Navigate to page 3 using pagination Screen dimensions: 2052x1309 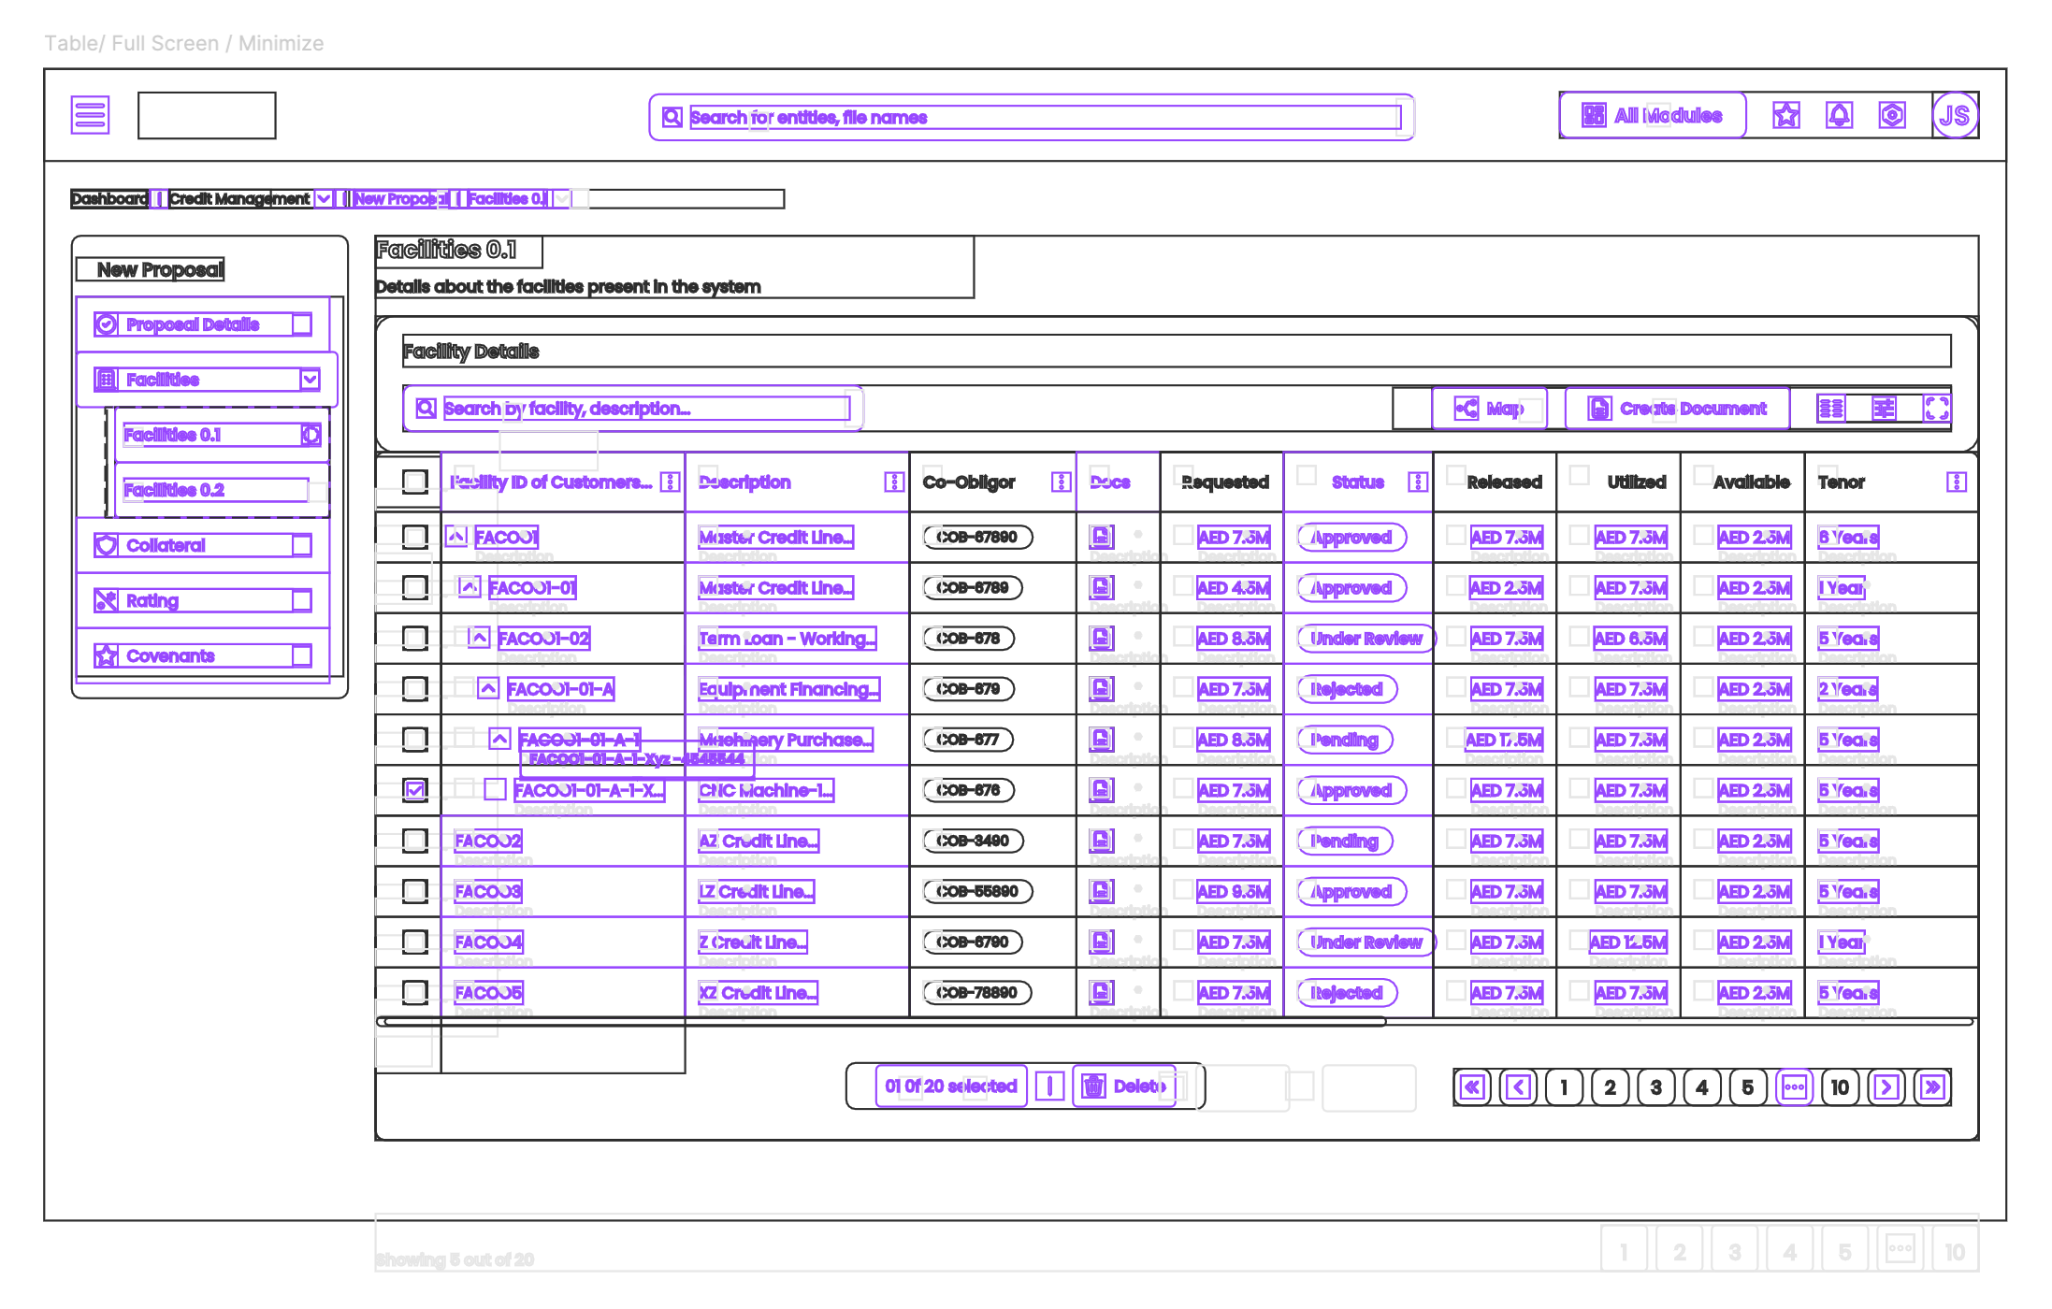click(1655, 1086)
